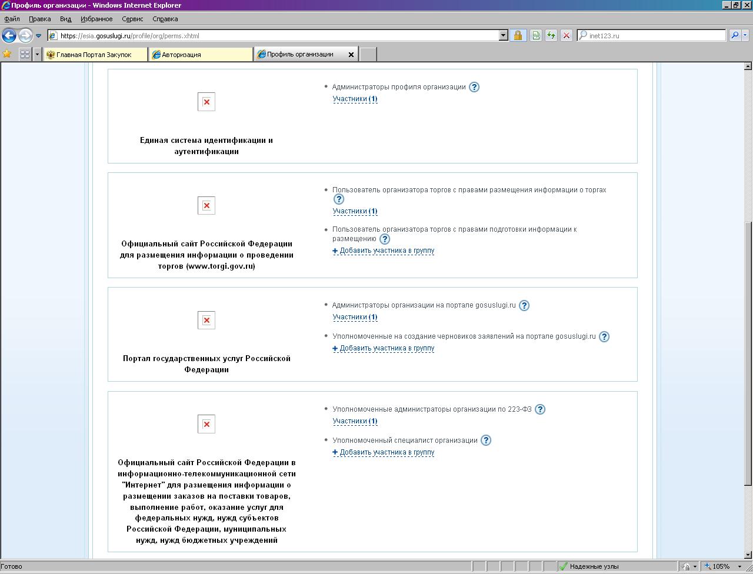Image resolution: width=753 pixels, height=574 pixels.
Task: Open Favorites star icon
Action: tap(7, 54)
